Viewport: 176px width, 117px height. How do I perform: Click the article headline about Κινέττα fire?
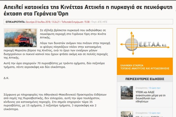coord(88,10)
